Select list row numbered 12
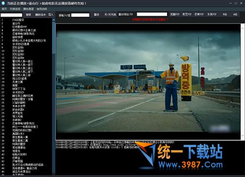The height and width of the screenshot is (177, 245). click(x=26, y=58)
